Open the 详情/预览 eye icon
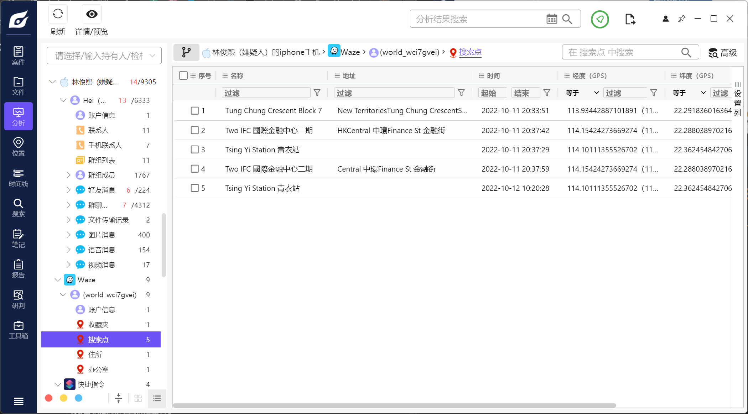This screenshot has height=414, width=748. [92, 14]
